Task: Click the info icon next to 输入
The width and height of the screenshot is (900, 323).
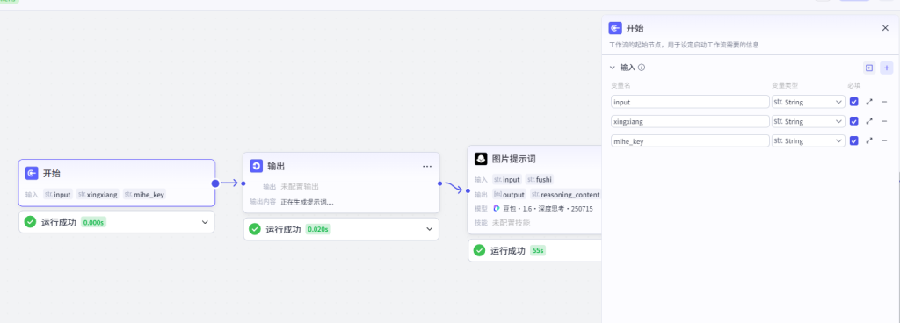Action: tap(642, 68)
